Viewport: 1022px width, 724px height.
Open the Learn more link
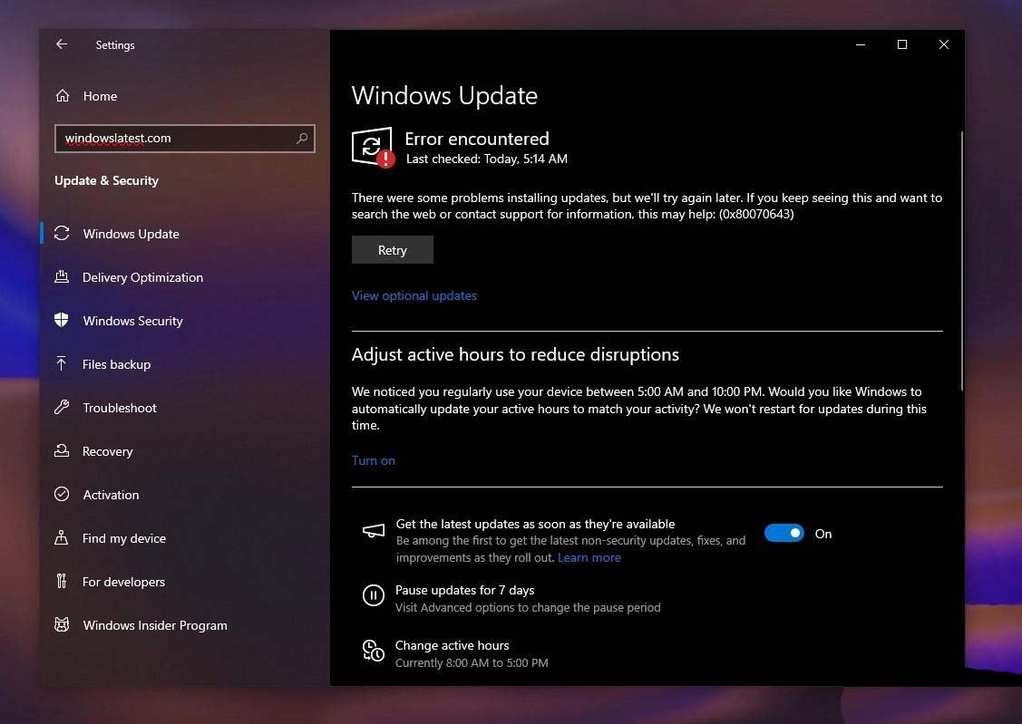(x=589, y=557)
